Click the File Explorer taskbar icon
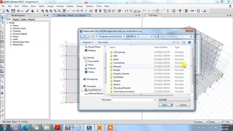The image size is (233, 131). point(47,127)
